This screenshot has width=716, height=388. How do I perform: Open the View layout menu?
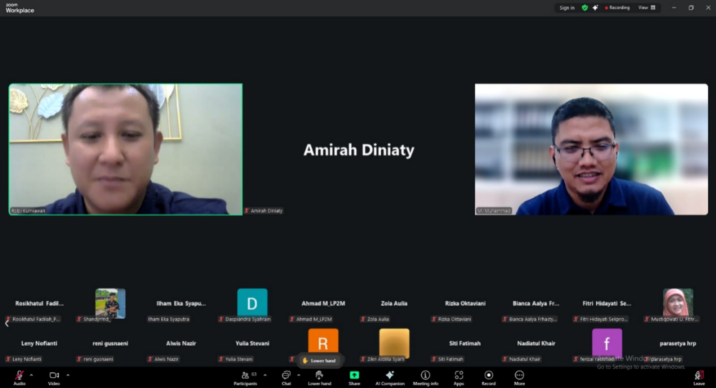point(647,8)
